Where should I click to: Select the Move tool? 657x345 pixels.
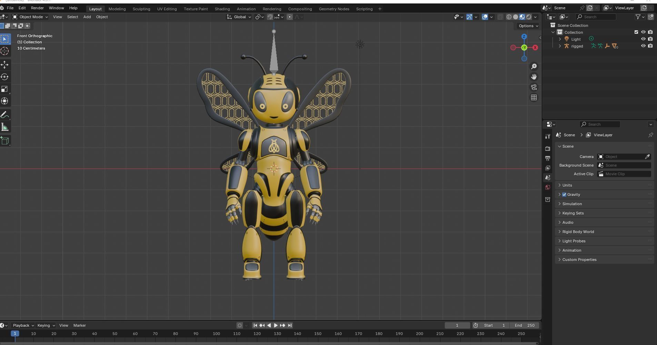pyautogui.click(x=5, y=64)
